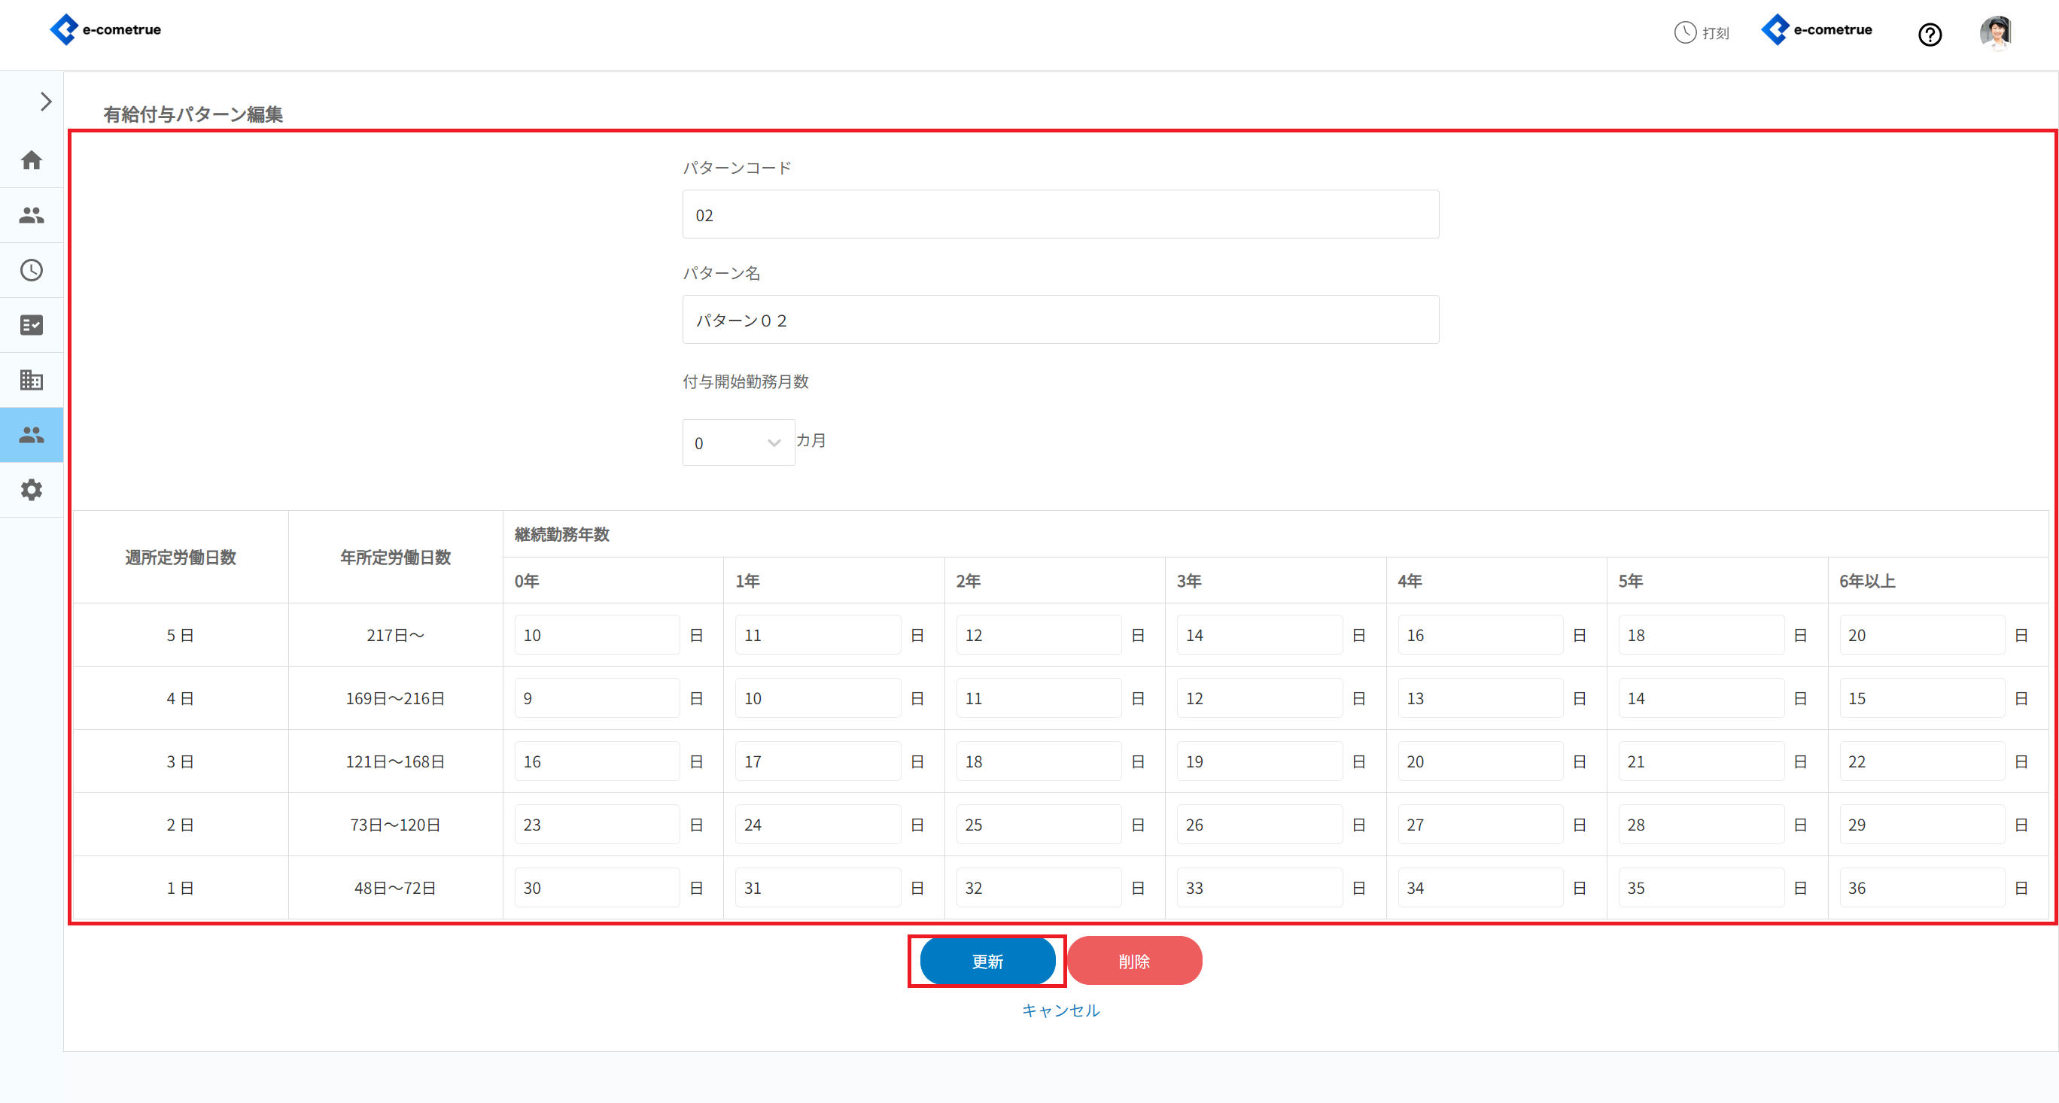Image resolution: width=2059 pixels, height=1103 pixels.
Task: Click the 更新 update button
Action: [x=987, y=961]
